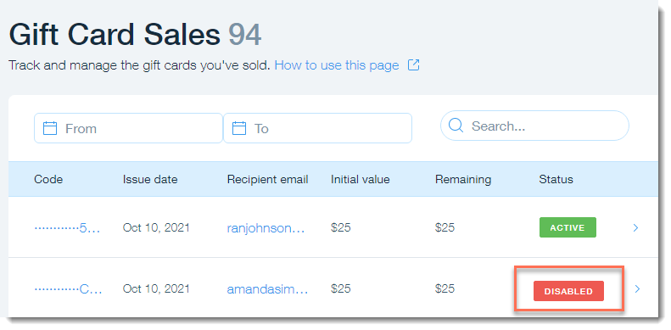Click the calendar icon in the To field

(x=239, y=128)
